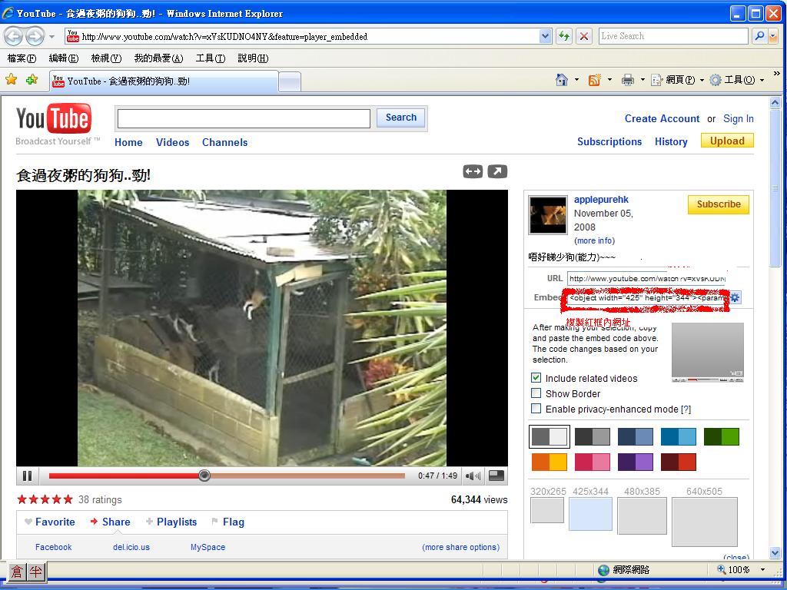The height and width of the screenshot is (590, 787).
Task: Pause the video with the pause button
Action: click(27, 476)
